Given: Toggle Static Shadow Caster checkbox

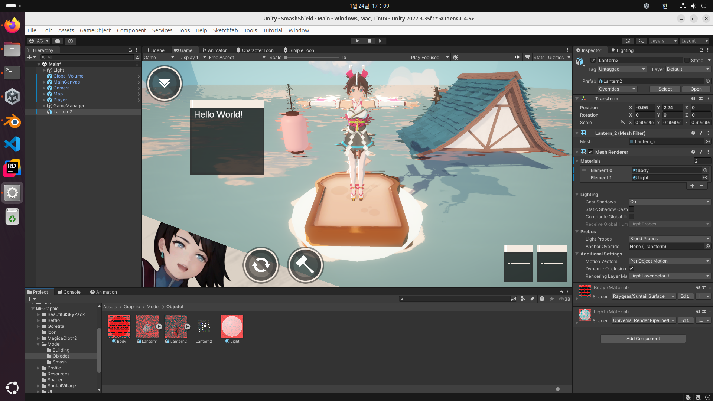Looking at the screenshot, I should (x=631, y=209).
